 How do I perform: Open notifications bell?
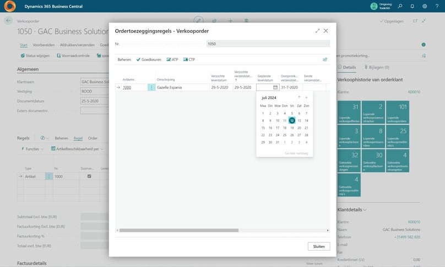click(x=412, y=6)
